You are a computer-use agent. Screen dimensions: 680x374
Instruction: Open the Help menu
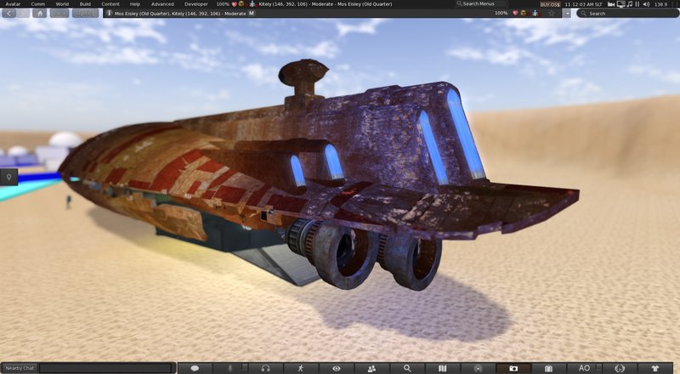135,4
